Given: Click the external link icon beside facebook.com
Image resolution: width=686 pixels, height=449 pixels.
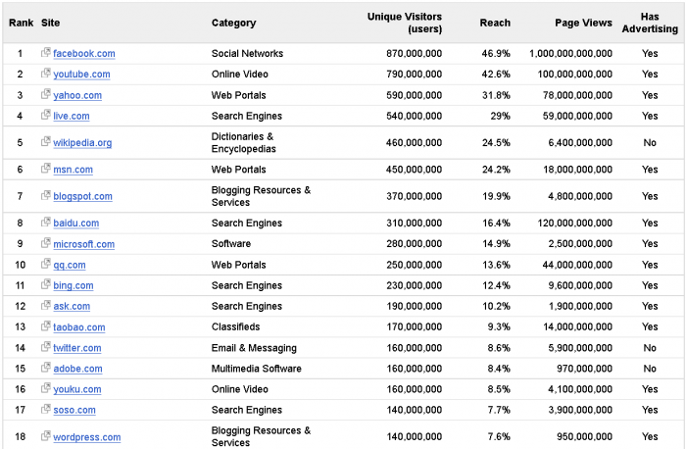Looking at the screenshot, I should pos(46,53).
